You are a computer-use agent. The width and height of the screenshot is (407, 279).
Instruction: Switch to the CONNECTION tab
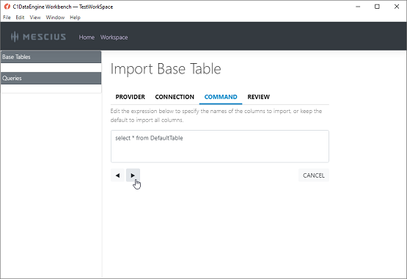click(175, 97)
